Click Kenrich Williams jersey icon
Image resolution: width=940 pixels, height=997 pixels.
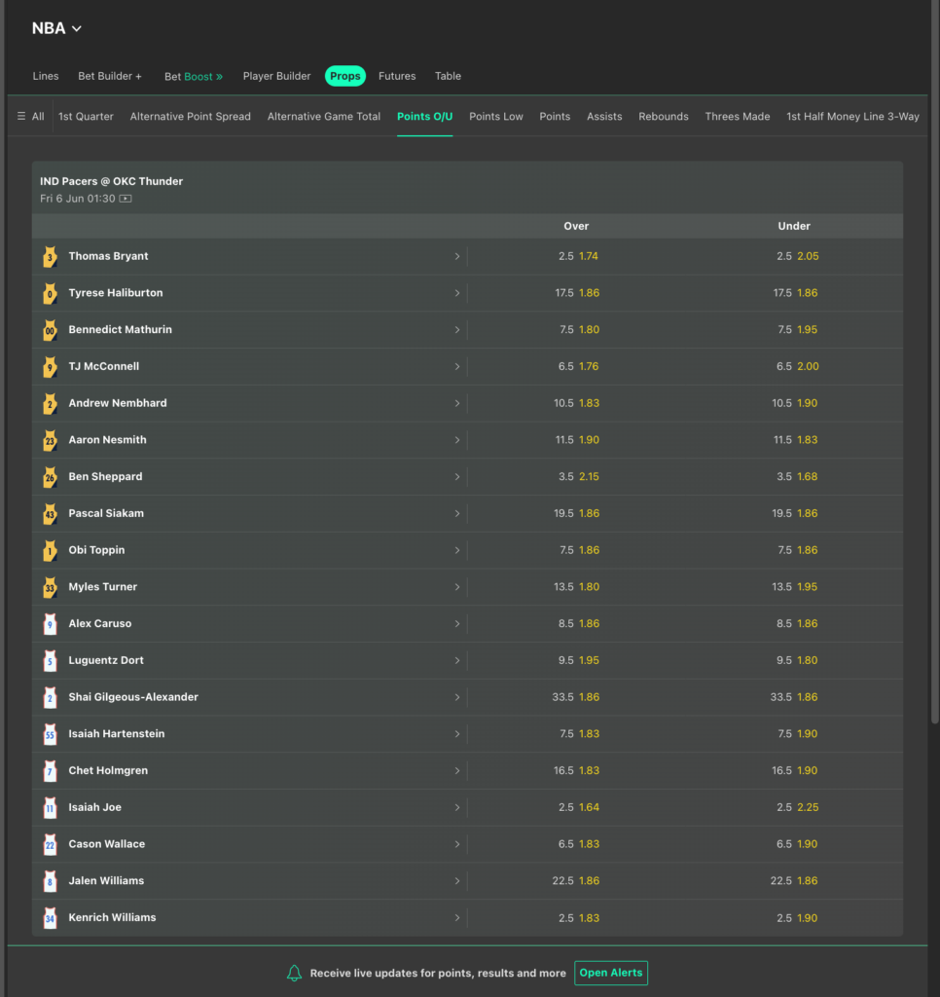coord(51,918)
